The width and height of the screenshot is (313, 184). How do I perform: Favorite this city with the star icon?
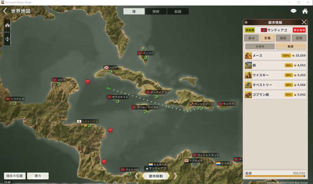coord(246,22)
